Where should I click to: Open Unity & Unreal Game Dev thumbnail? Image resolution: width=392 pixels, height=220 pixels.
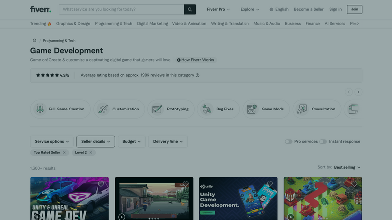point(70,198)
